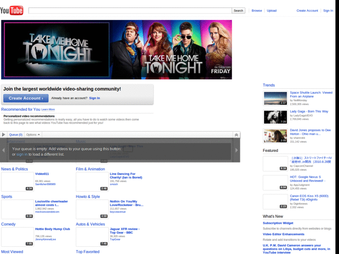Image resolution: width=339 pixels, height=254 pixels.
Task: Click Sign In in the top bar
Action: coord(328,11)
